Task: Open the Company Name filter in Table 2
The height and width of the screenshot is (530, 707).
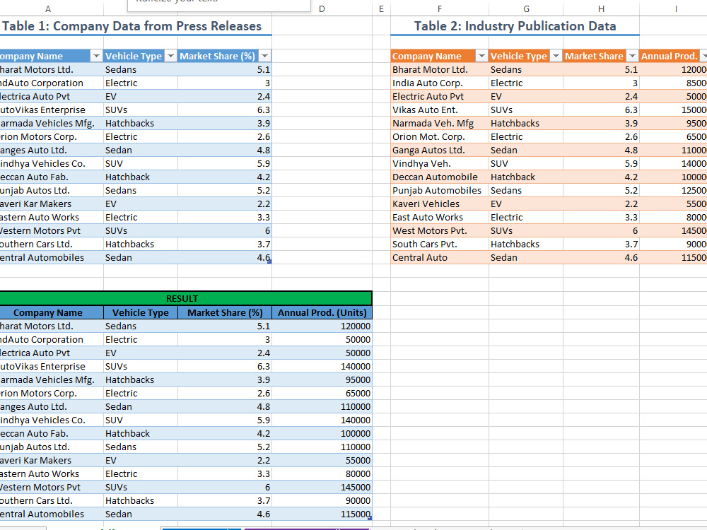Action: 482,55
